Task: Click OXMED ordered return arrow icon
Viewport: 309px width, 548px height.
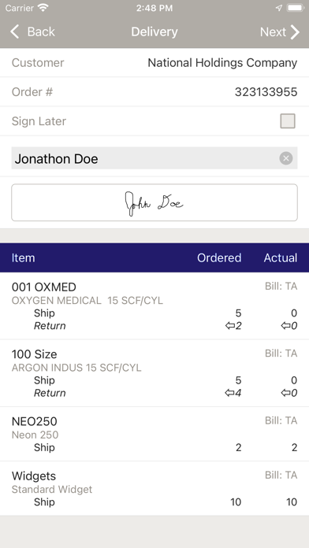Action: (x=230, y=326)
